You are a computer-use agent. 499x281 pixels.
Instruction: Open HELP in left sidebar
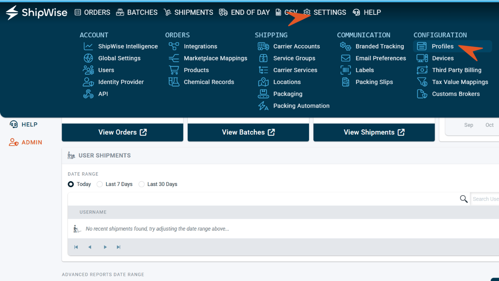point(23,124)
